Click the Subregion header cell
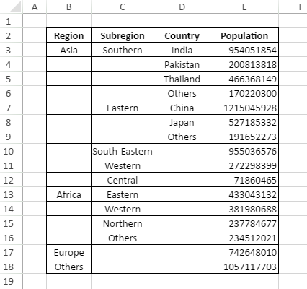 point(123,35)
